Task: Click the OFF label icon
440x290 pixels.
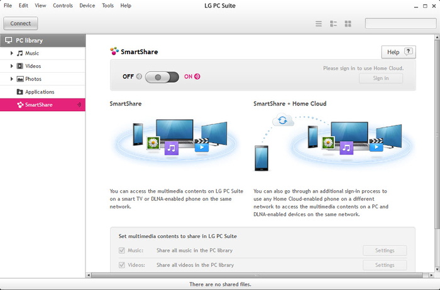Action: (x=139, y=77)
